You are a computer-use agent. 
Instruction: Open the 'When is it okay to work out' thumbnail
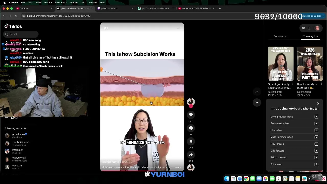(281, 64)
